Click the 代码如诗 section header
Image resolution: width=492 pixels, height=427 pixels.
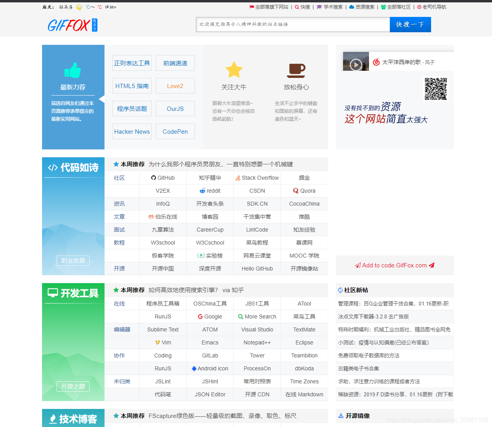pos(73,167)
